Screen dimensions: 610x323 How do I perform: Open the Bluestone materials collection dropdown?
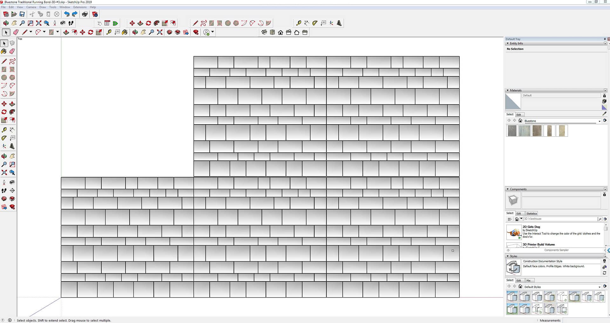[x=600, y=121]
